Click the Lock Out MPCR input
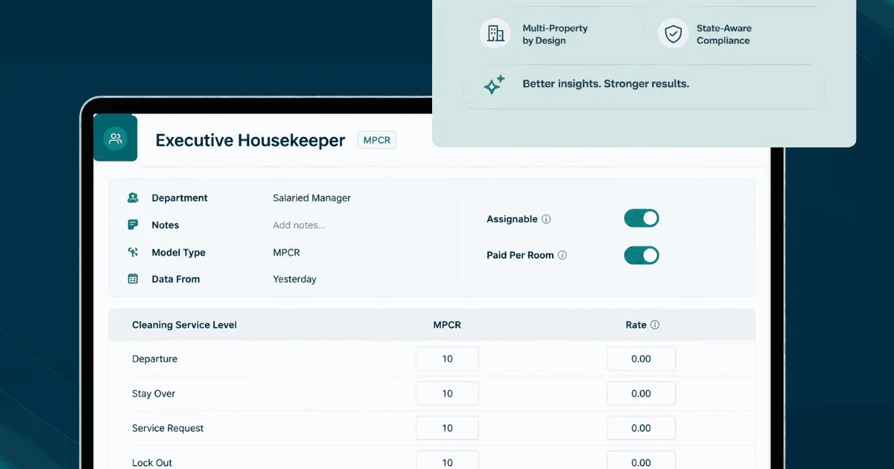The image size is (894, 469). coord(447,461)
